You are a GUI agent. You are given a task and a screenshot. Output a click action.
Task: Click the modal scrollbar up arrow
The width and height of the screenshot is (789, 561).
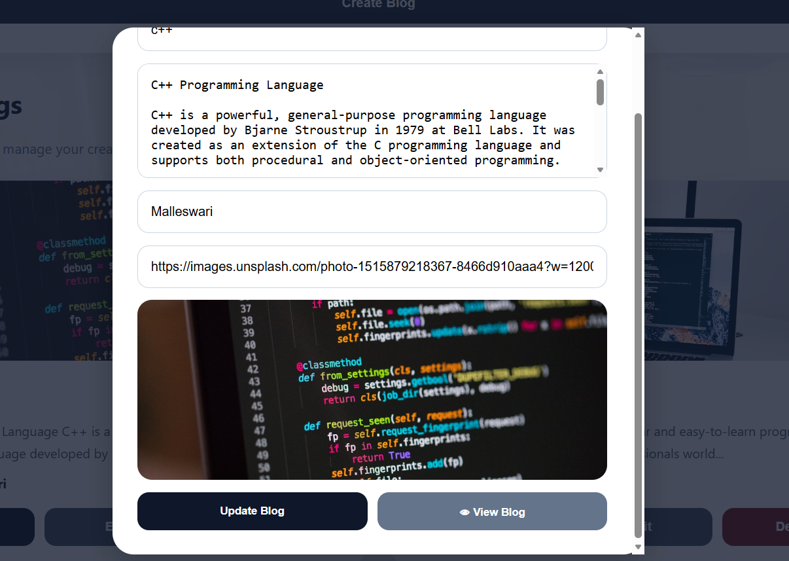pos(639,35)
